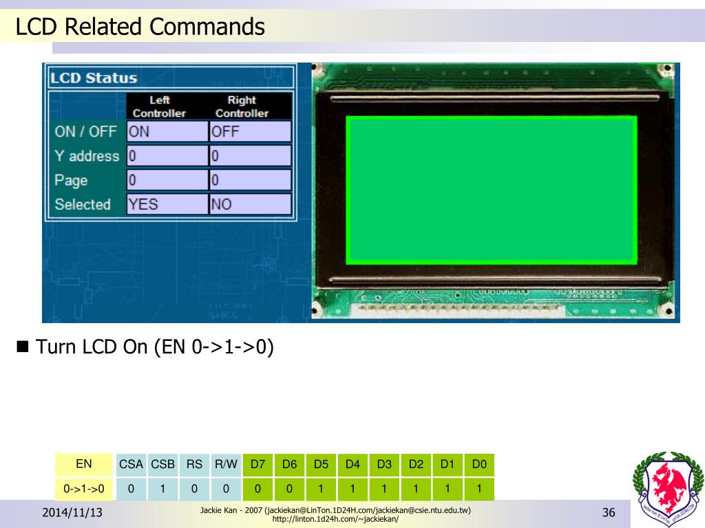Viewport: 705px width, 528px height.
Task: Click the Page row label
Action: [71, 181]
